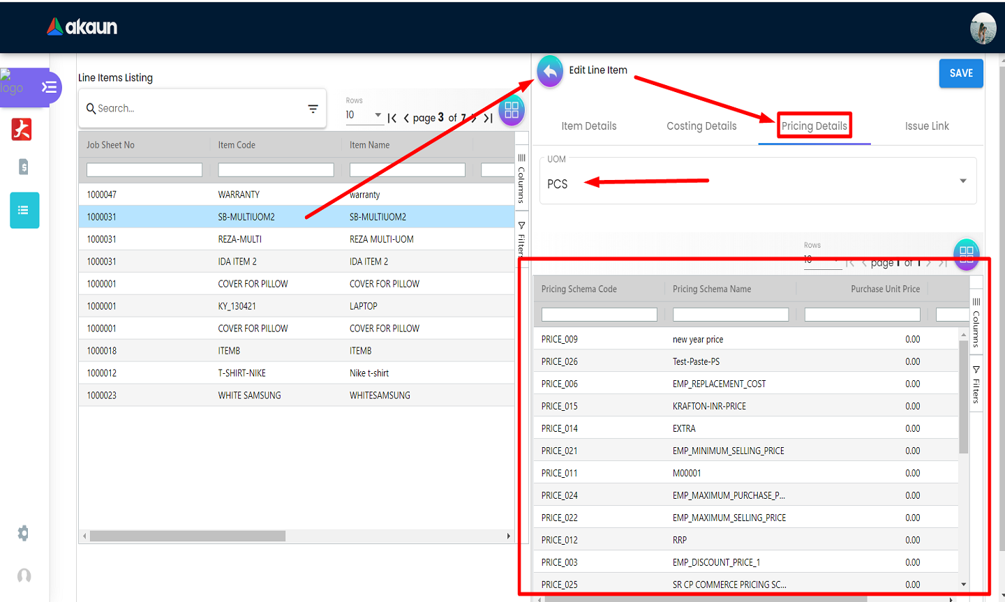Expand the UOM dropdown showing PCS
The image size is (1005, 602).
coord(962,181)
